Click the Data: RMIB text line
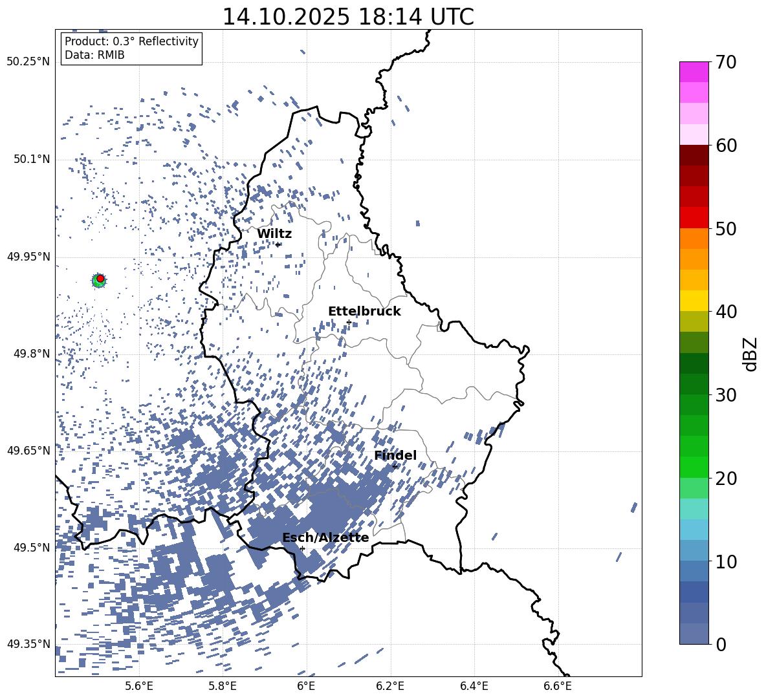766x699 pixels. pos(94,56)
